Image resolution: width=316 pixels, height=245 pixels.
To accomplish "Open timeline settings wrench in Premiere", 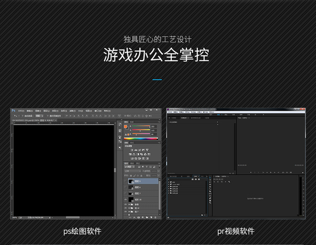I will coord(229,182).
